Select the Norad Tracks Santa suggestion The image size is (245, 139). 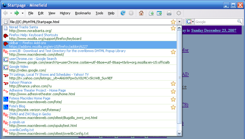(90, 29)
